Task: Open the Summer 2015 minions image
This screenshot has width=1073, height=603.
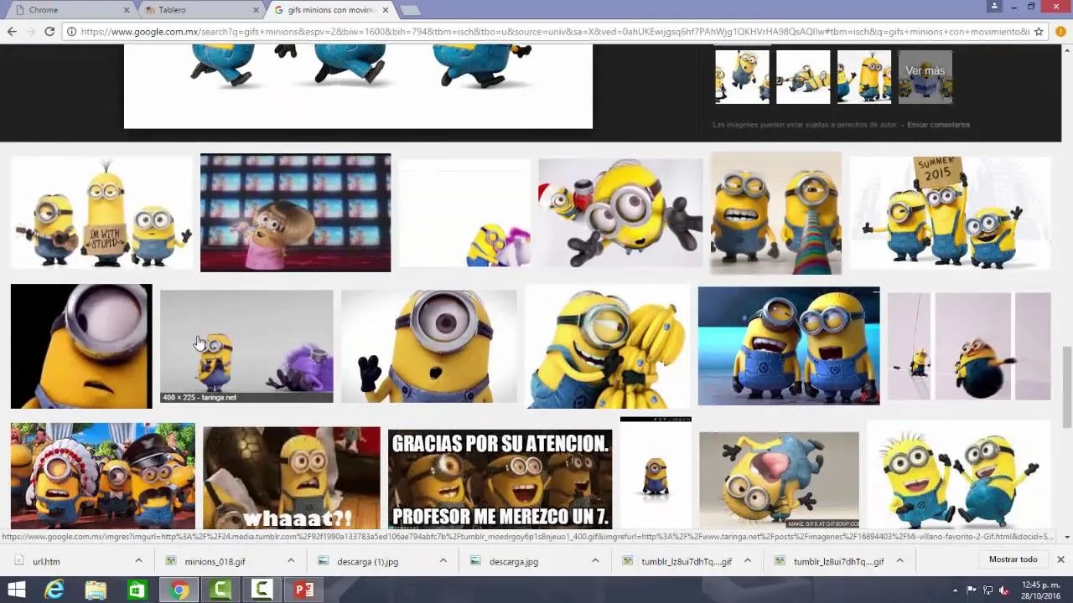Action: (x=950, y=213)
